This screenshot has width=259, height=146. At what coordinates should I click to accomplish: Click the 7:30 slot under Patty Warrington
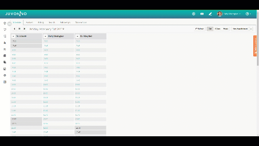[58, 41]
